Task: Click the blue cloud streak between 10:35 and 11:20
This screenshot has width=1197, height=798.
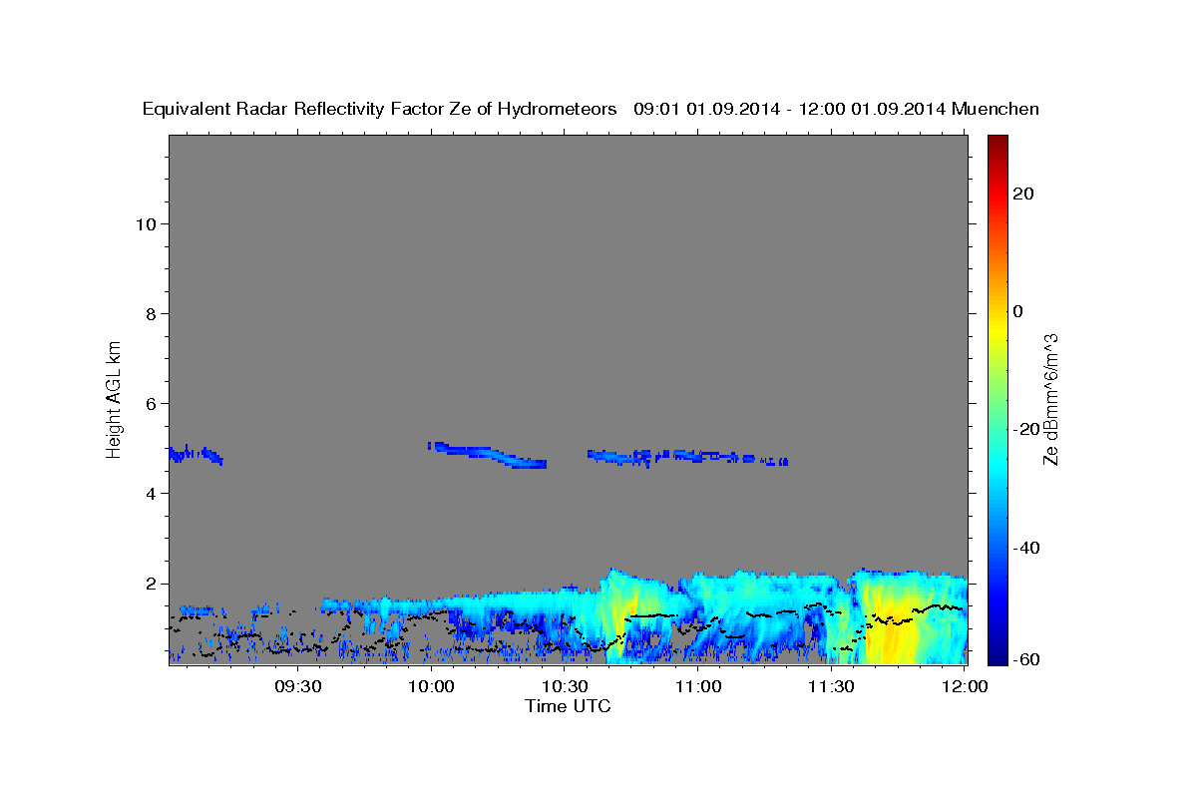Action: pos(687,457)
